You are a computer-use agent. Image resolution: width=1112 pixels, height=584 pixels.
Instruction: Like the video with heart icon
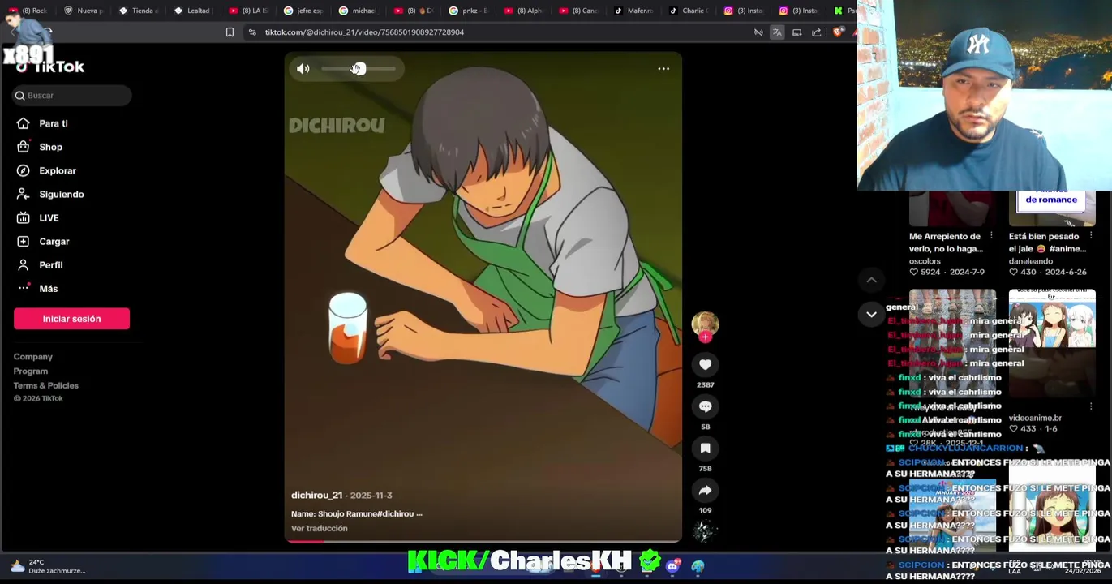tap(705, 365)
